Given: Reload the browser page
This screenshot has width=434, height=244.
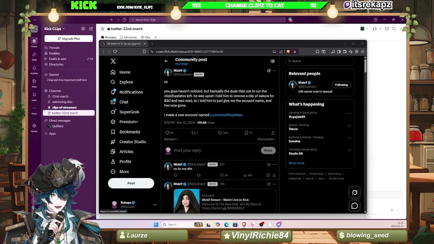Looking at the screenshot, I should coord(115,52).
